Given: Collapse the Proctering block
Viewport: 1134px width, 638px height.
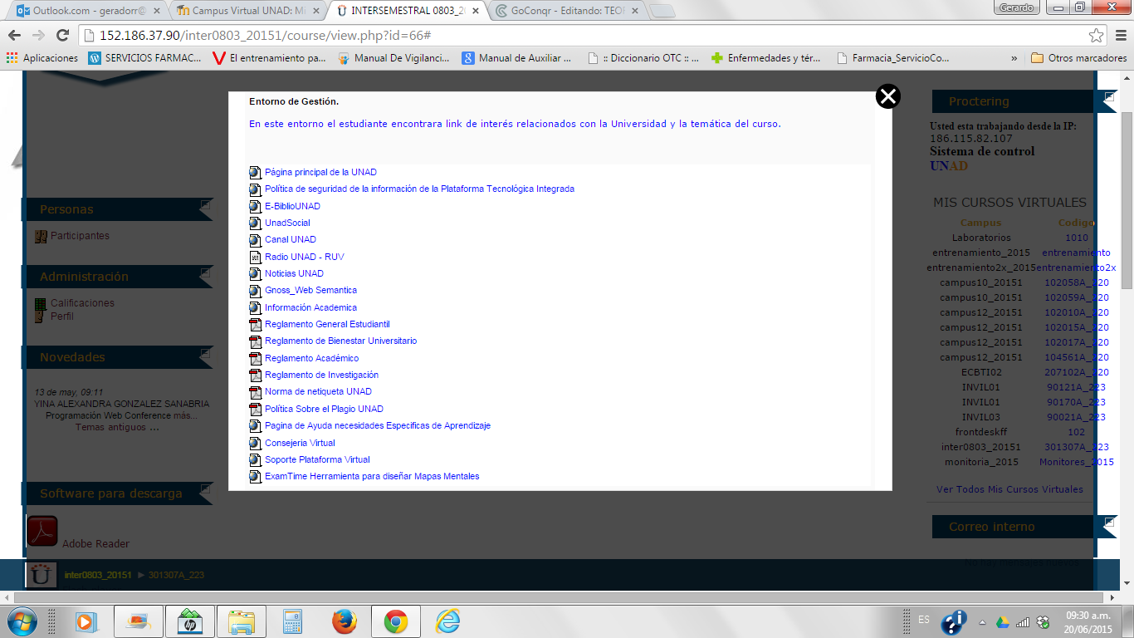Looking at the screenshot, I should (1109, 97).
